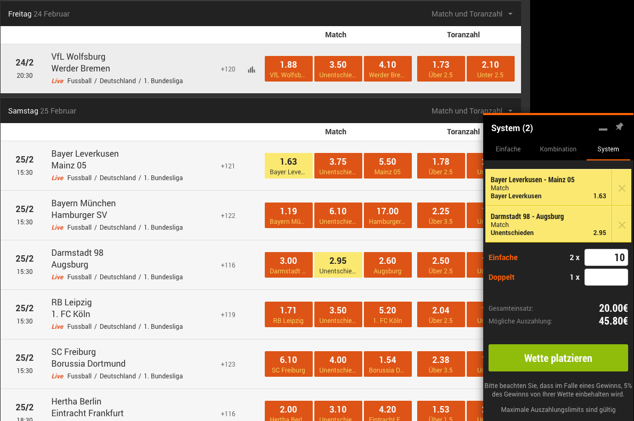The height and width of the screenshot is (421, 634).
Task: Choose Über 2.5 at 2.04
Action: (441, 314)
